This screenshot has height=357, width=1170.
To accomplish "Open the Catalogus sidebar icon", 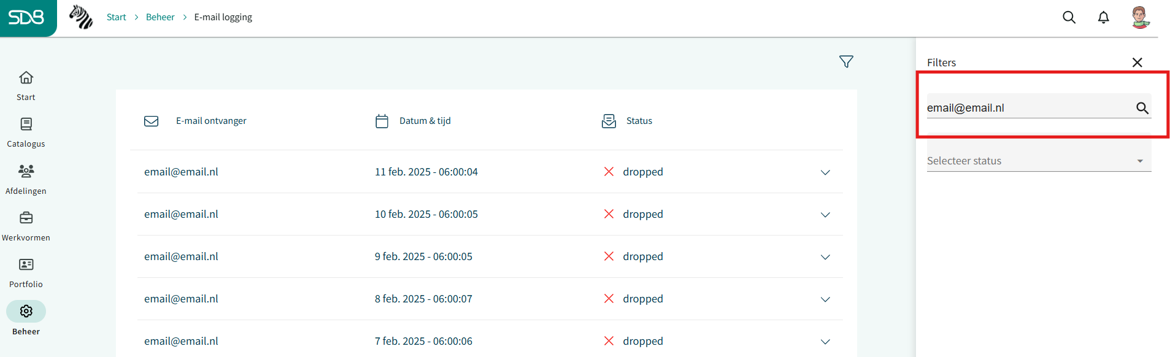I will [x=26, y=125].
